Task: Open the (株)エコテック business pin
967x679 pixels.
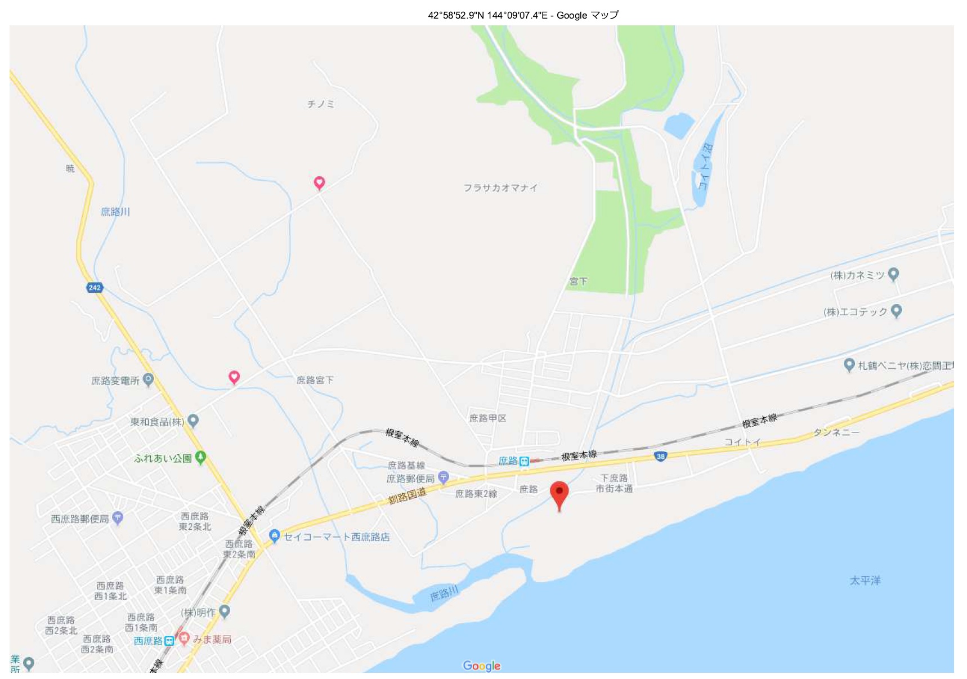Action: tap(897, 311)
